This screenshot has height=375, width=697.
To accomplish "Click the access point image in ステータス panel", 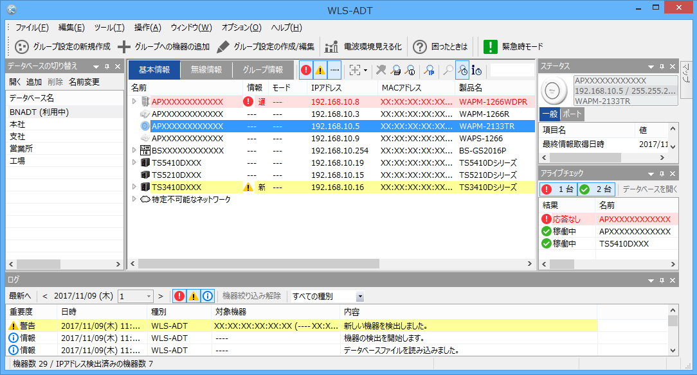I will tap(554, 91).
